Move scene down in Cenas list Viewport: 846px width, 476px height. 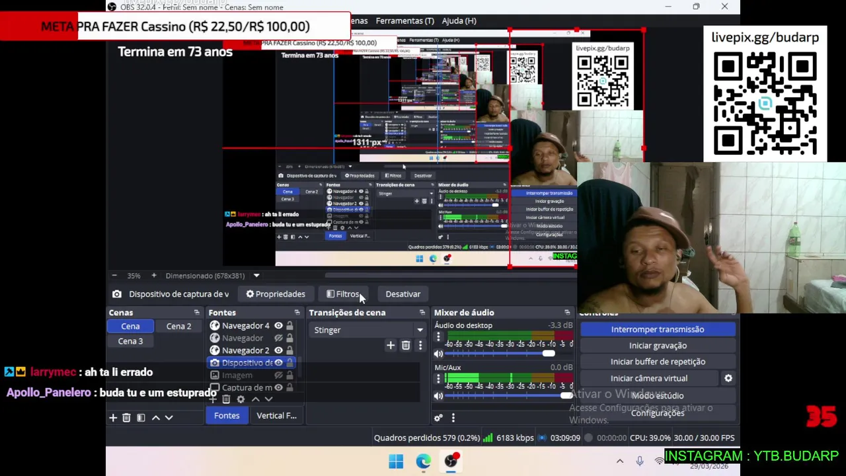point(169,418)
